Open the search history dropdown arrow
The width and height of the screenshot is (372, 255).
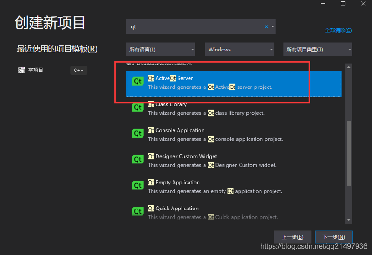pos(273,26)
